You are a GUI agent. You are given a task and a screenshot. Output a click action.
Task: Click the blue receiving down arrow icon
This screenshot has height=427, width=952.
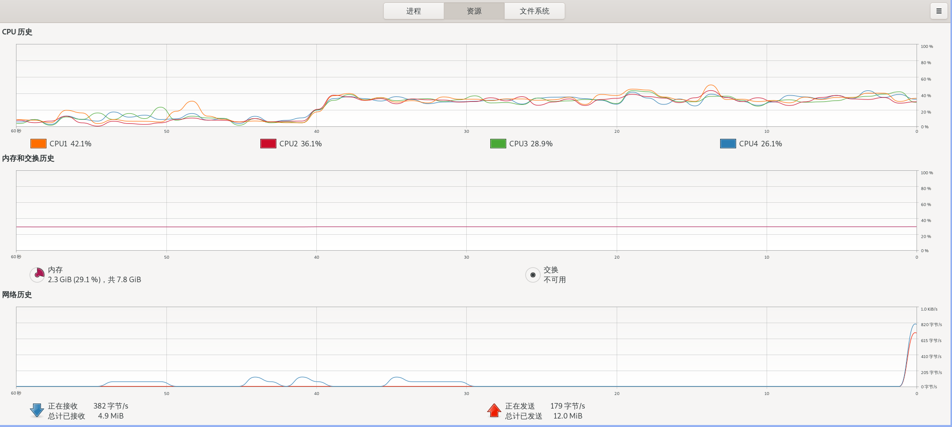(x=37, y=411)
